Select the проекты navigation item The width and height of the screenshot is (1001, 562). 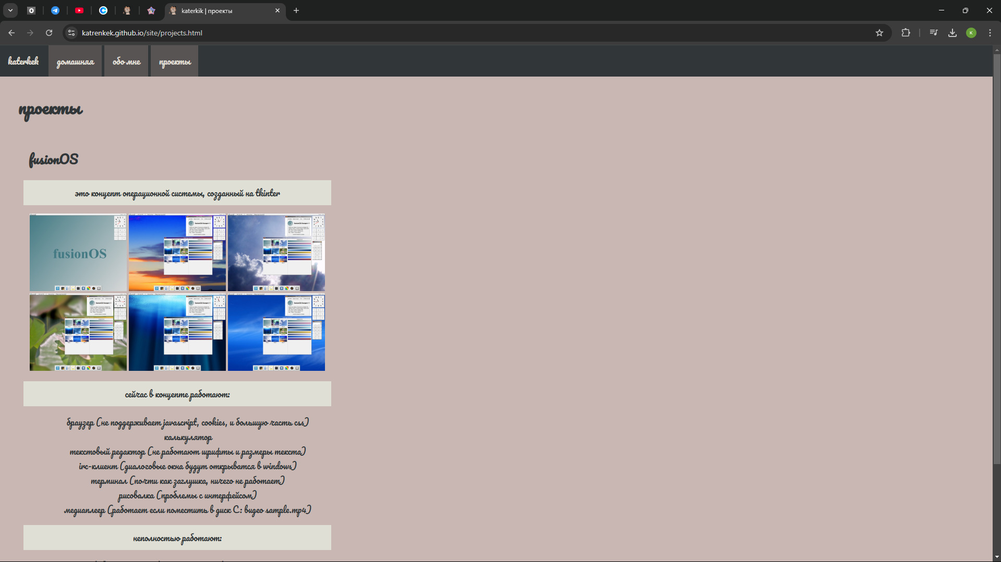pyautogui.click(x=175, y=61)
